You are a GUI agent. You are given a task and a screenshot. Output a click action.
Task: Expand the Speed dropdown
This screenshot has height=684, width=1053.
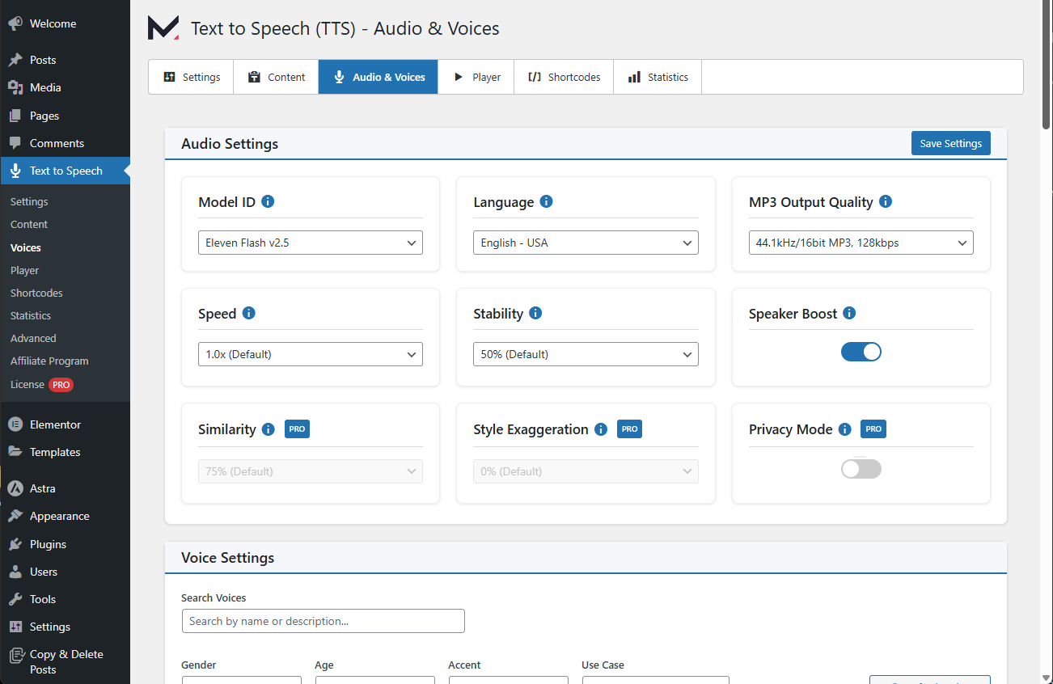(x=311, y=354)
